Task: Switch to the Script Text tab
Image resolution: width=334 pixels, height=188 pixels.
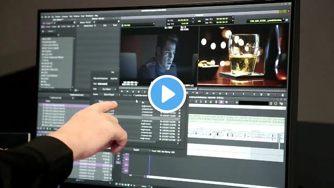Action: point(114,78)
